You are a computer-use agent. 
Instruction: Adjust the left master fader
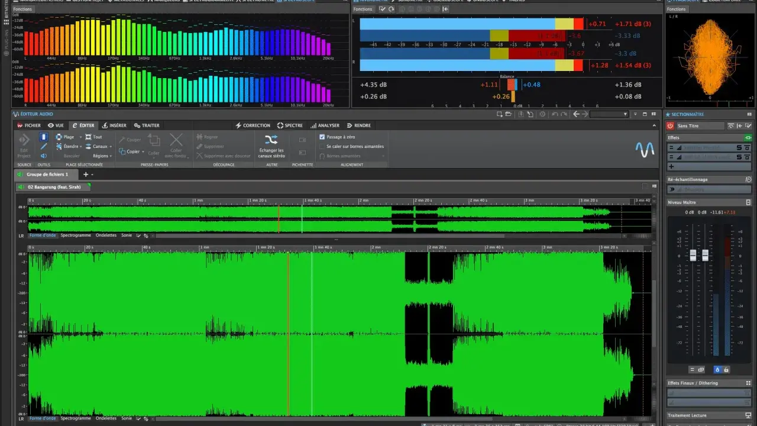(x=693, y=256)
